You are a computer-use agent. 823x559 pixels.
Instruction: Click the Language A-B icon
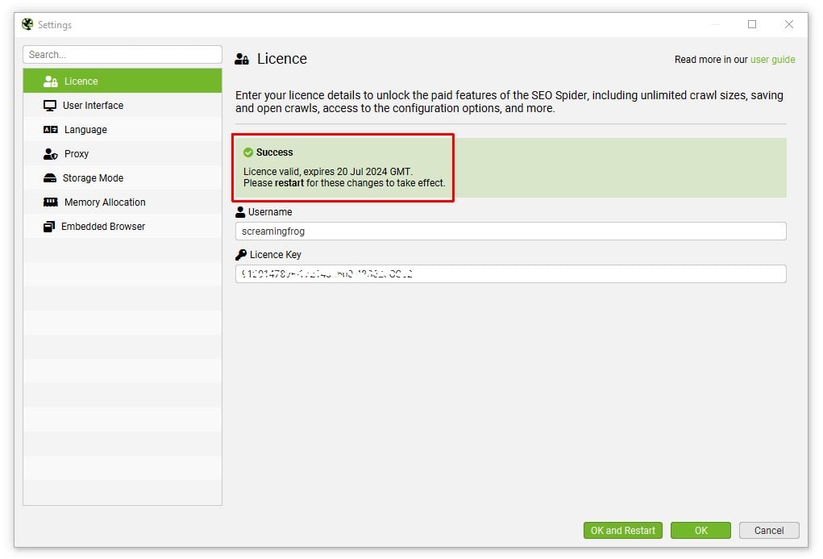[49, 129]
